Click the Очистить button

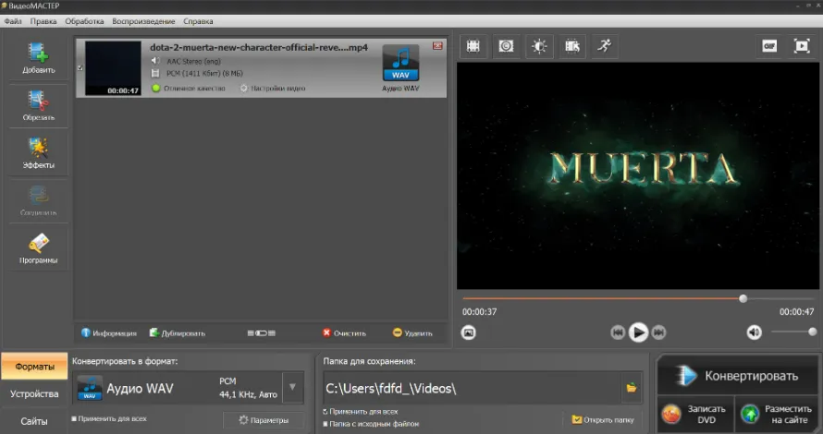(x=344, y=332)
